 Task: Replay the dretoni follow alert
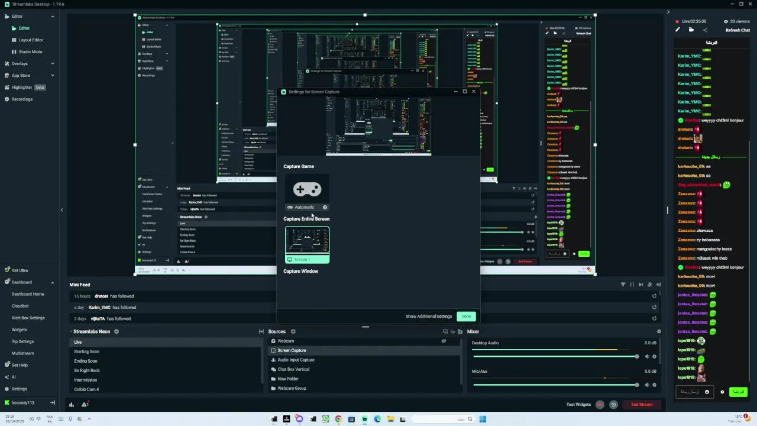coord(654,296)
